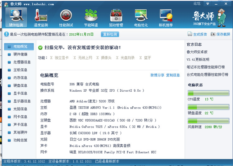This screenshot has width=233, height=166.
Task: Open the 温度监测 temperature monitor
Action: point(41,17)
